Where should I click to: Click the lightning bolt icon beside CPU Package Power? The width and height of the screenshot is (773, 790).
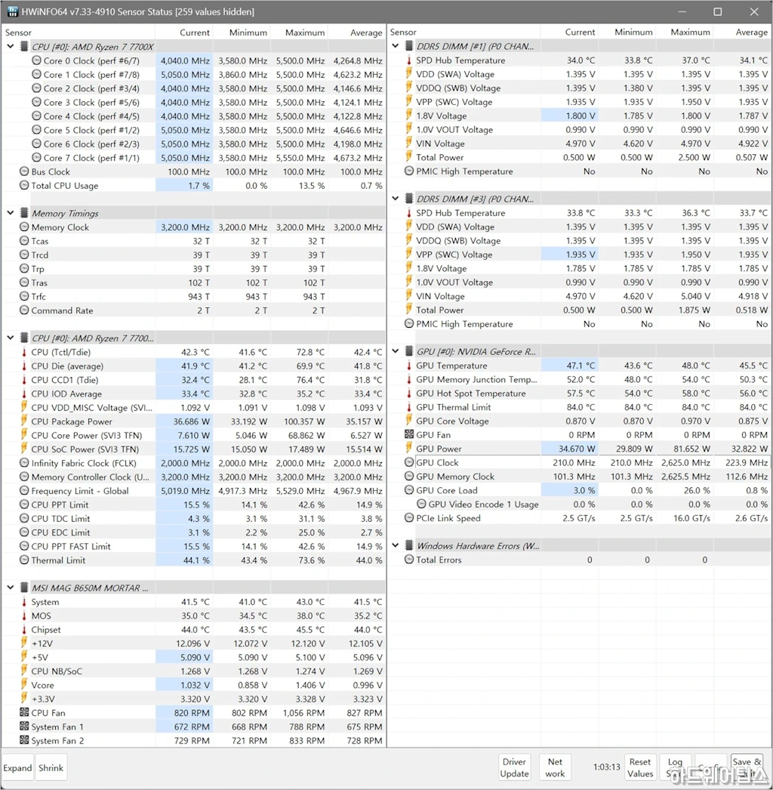coord(24,421)
